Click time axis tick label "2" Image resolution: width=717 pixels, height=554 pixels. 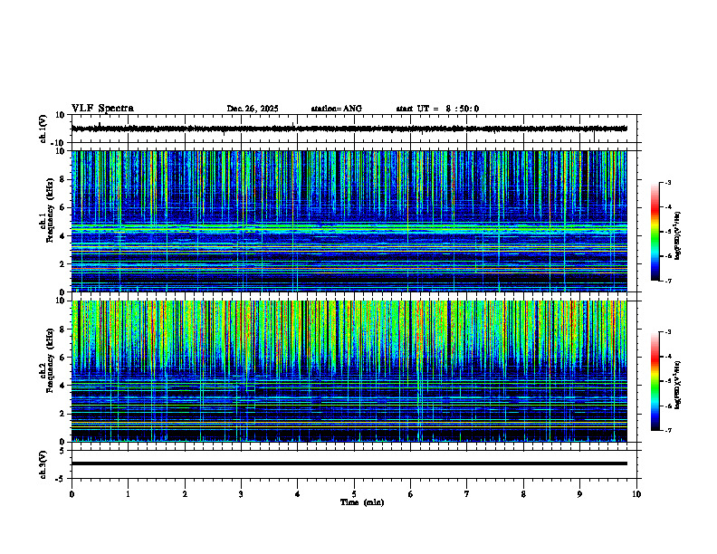point(185,494)
